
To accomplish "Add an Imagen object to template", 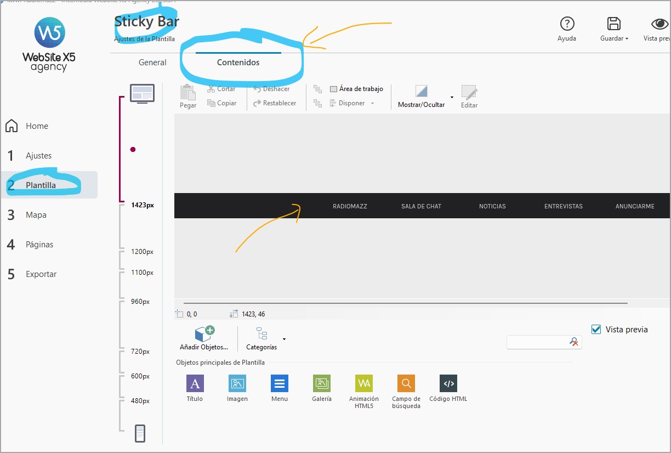I will coord(237,384).
